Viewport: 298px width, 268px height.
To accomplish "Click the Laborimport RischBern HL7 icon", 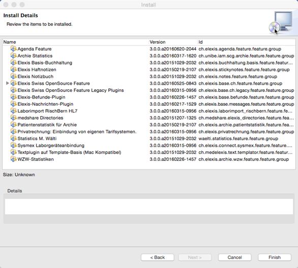I will pos(14,111).
